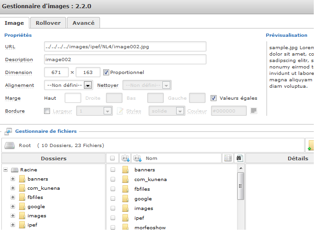This screenshot has width=317, height=238.
Task: Edit the width dimension field 671
Action: pyautogui.click(x=56, y=72)
